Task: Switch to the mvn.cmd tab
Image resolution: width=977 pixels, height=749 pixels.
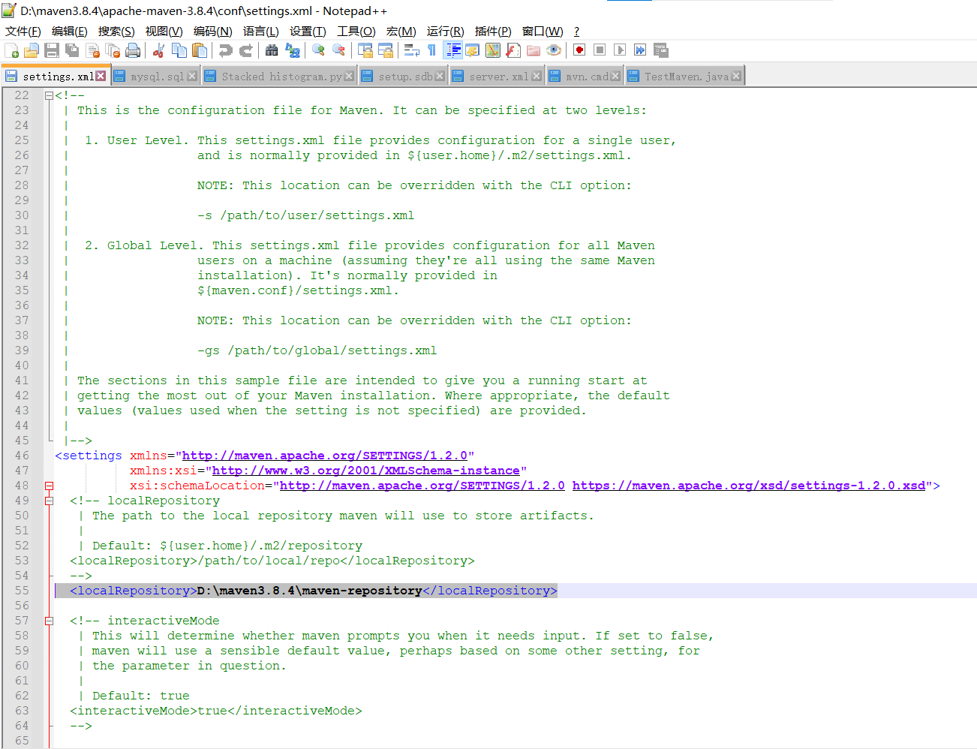Action: pos(586,77)
